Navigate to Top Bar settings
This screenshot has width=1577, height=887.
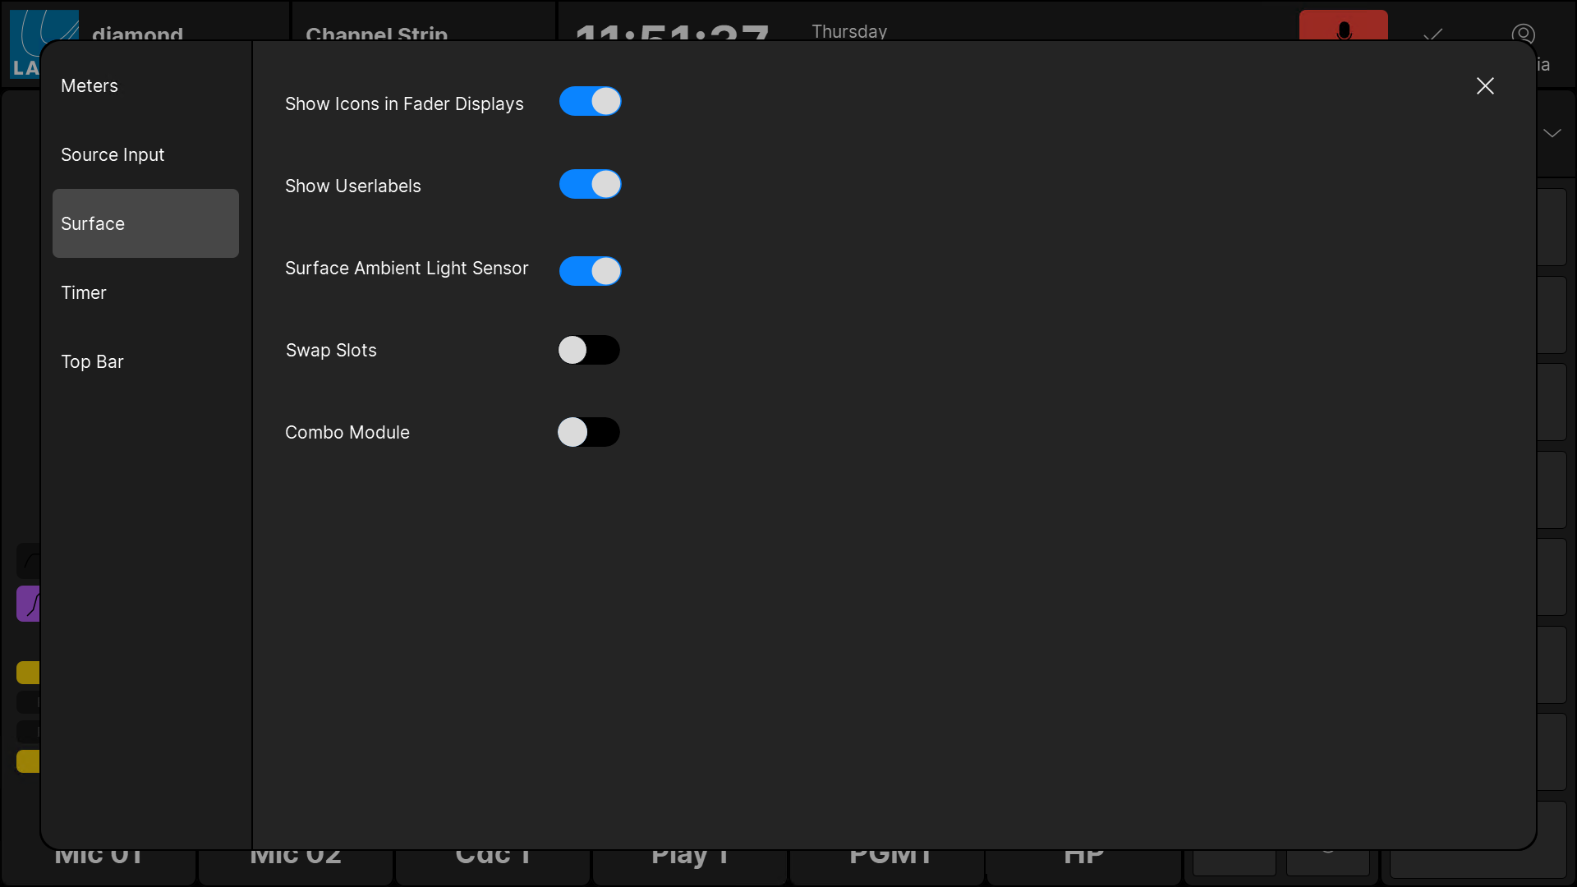click(92, 361)
